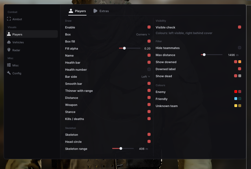Click the Extras tab play-shaped icon
251x169 pixels.
pyautogui.click(x=95, y=11)
